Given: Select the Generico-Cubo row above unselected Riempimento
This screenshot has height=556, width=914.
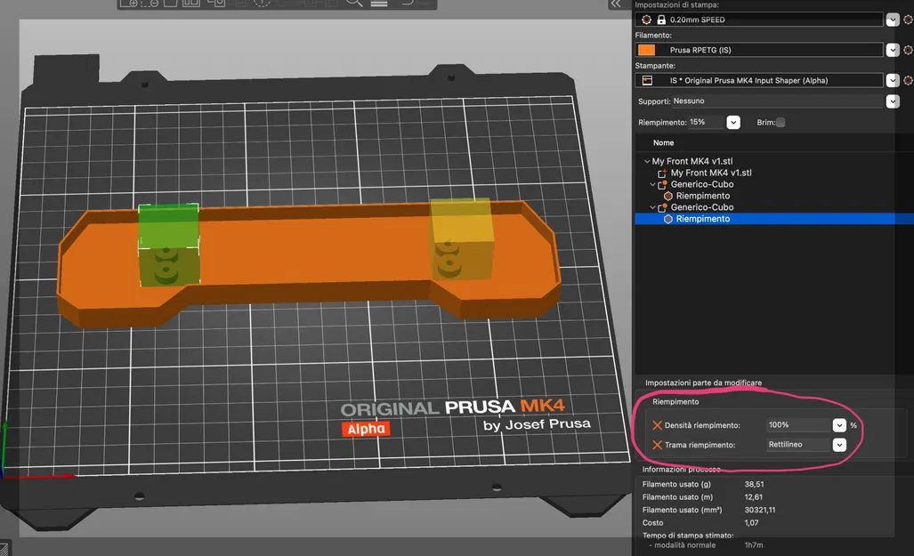Looking at the screenshot, I should 702,184.
